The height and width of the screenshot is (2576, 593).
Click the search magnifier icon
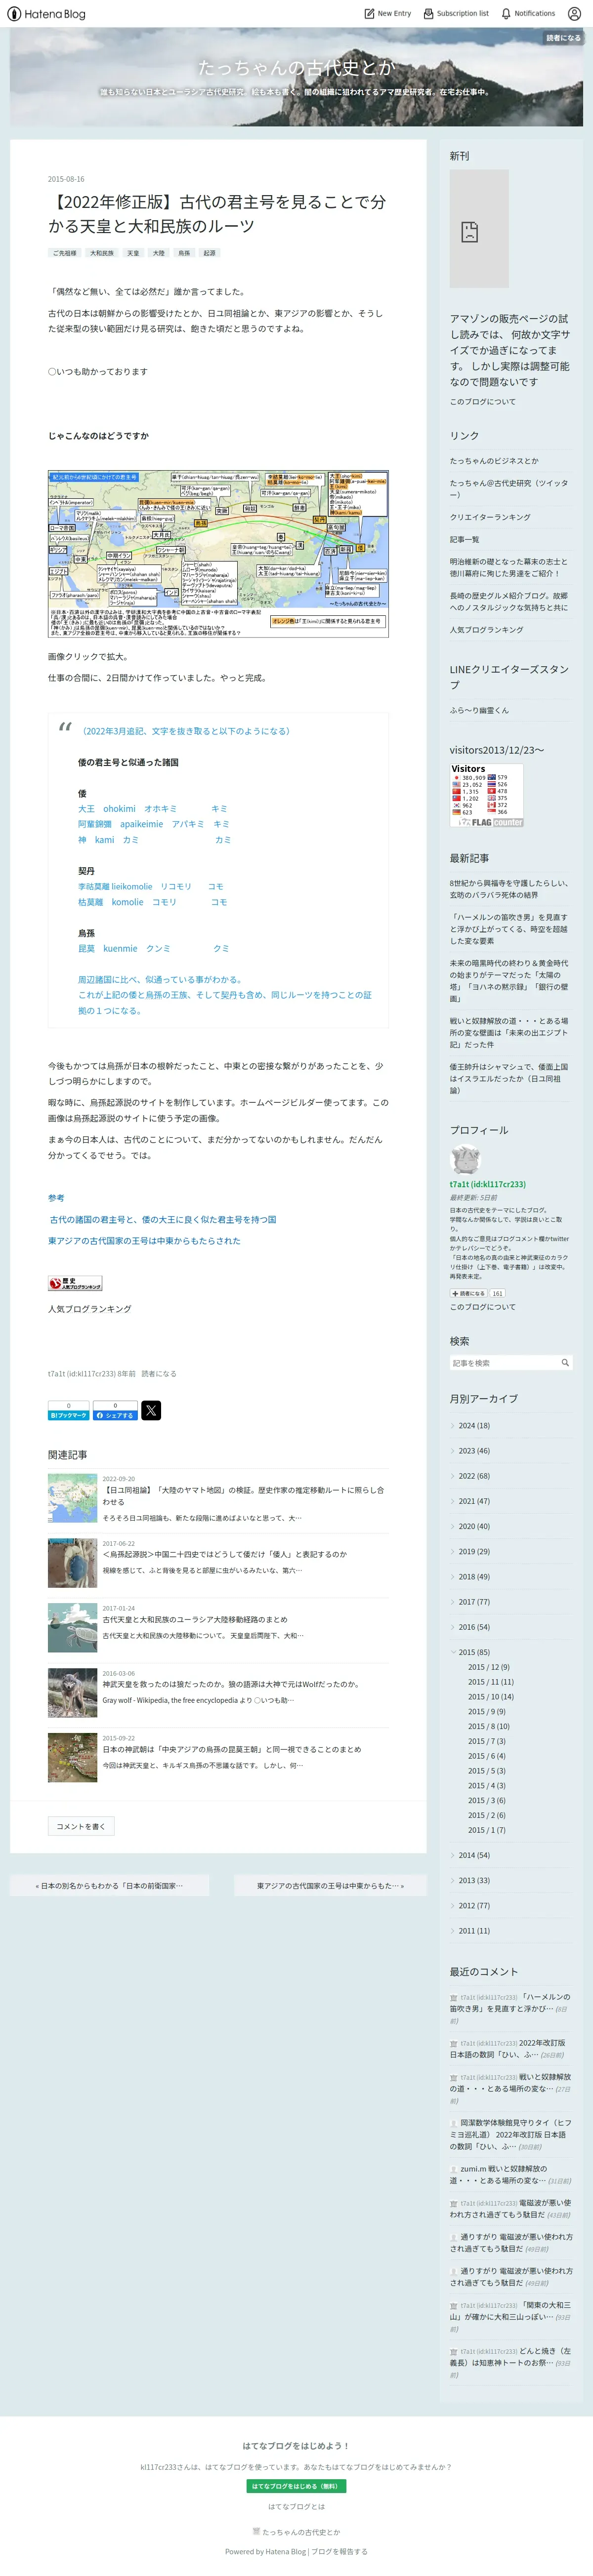[565, 1363]
